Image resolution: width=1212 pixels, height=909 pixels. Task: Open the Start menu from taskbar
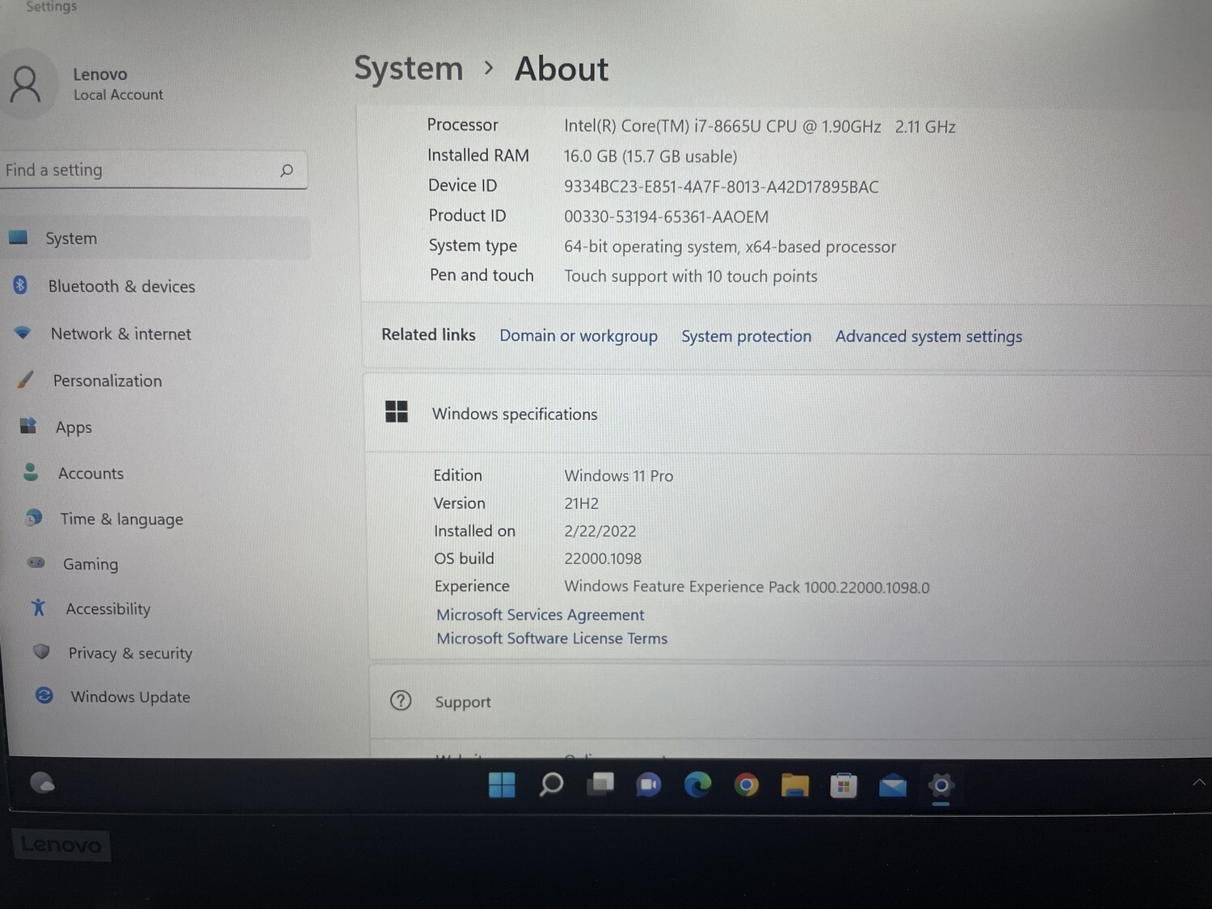[x=502, y=785]
